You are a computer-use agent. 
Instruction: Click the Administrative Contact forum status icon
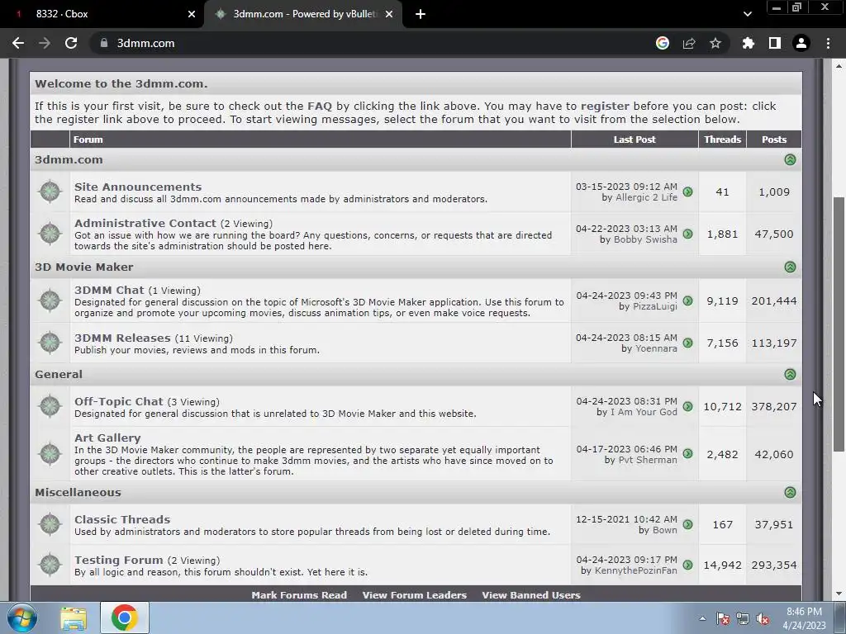coord(50,234)
